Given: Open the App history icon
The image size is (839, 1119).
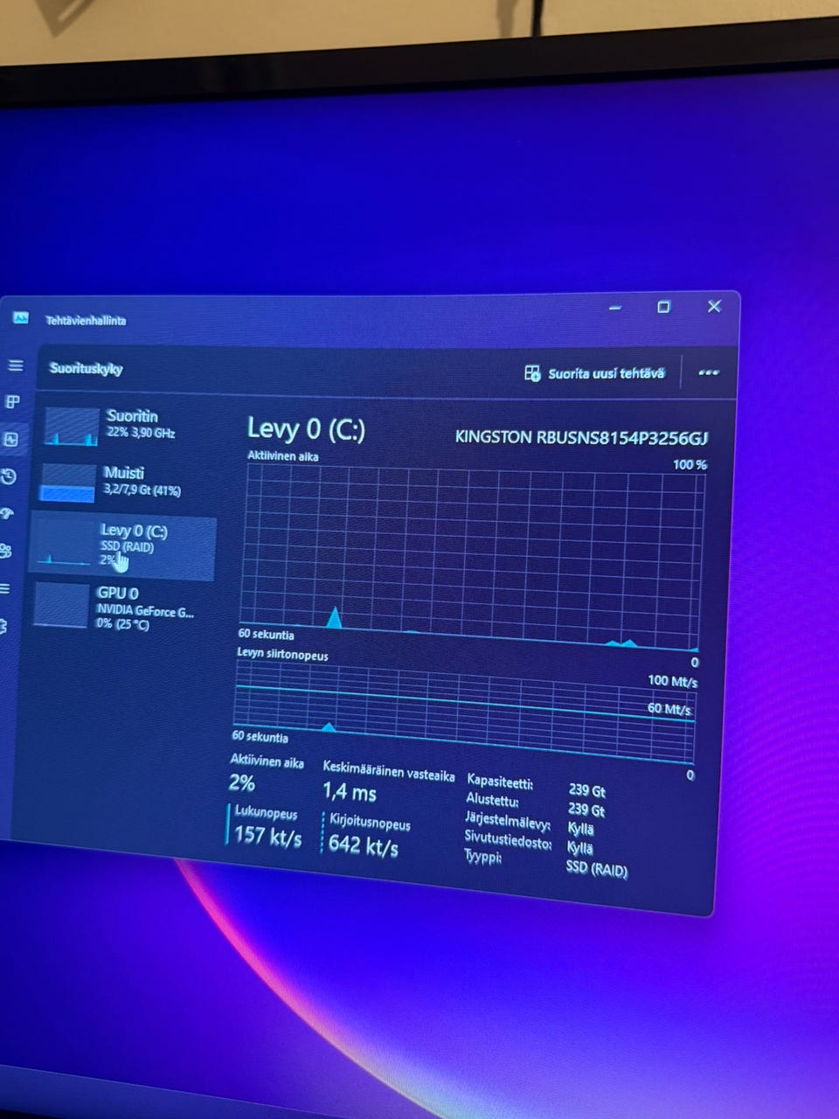Looking at the screenshot, I should pyautogui.click(x=8, y=476).
